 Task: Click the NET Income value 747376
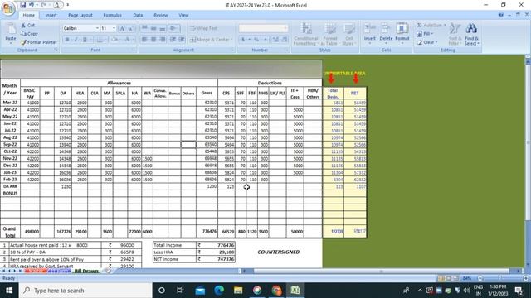click(x=219, y=259)
